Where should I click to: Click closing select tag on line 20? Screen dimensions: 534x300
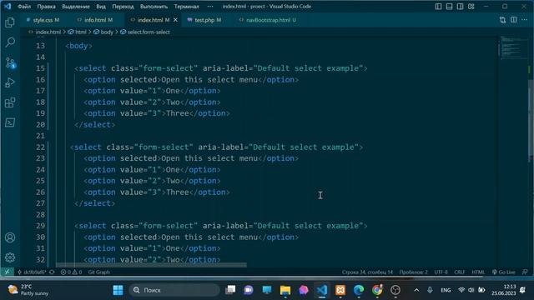click(94, 124)
